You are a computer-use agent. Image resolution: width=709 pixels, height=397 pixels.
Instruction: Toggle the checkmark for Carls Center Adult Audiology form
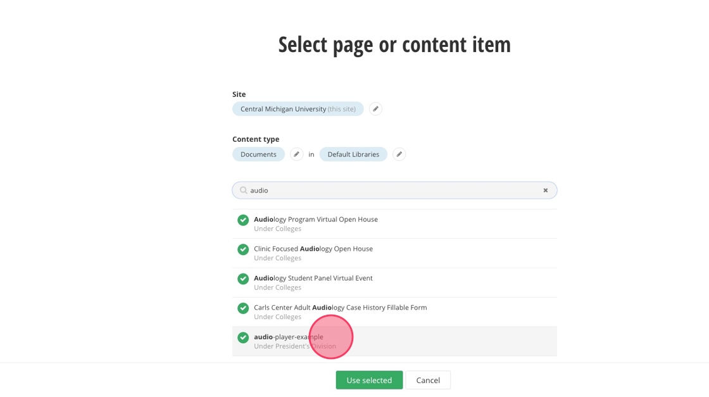[x=243, y=308]
